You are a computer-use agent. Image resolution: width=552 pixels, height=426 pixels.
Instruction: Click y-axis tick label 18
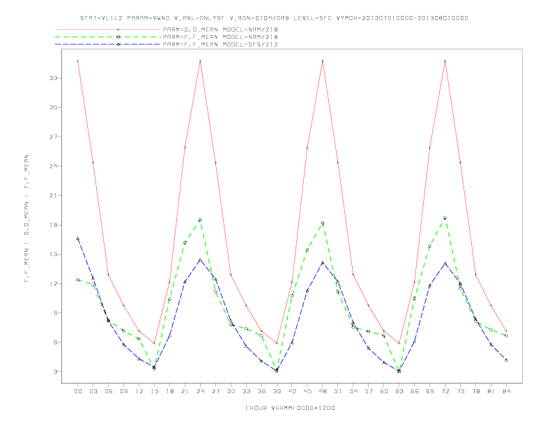[x=53, y=225]
